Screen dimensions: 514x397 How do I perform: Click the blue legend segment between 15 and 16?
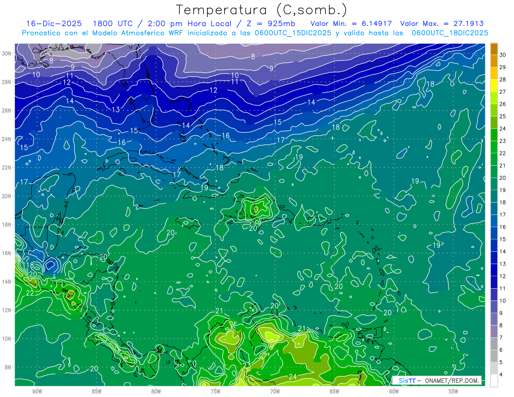[x=494, y=233]
